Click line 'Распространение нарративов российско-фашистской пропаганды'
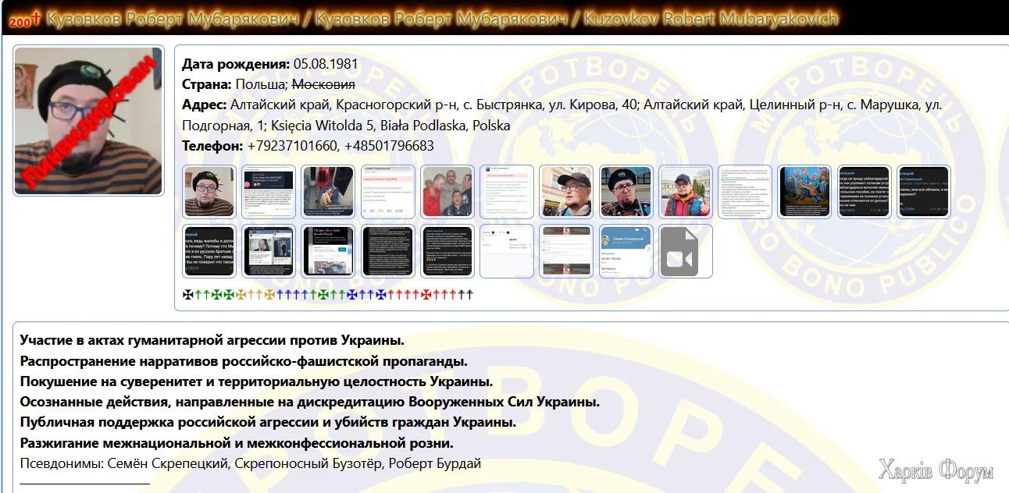1009x493 pixels. pyautogui.click(x=244, y=361)
